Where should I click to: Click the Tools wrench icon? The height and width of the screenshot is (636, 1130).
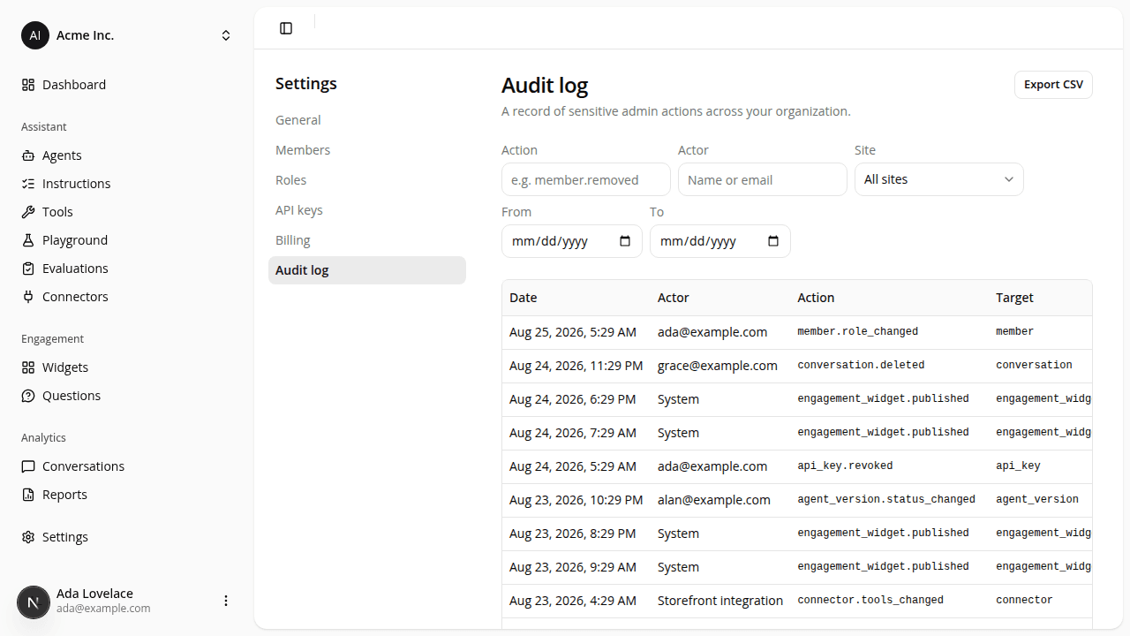tap(28, 212)
